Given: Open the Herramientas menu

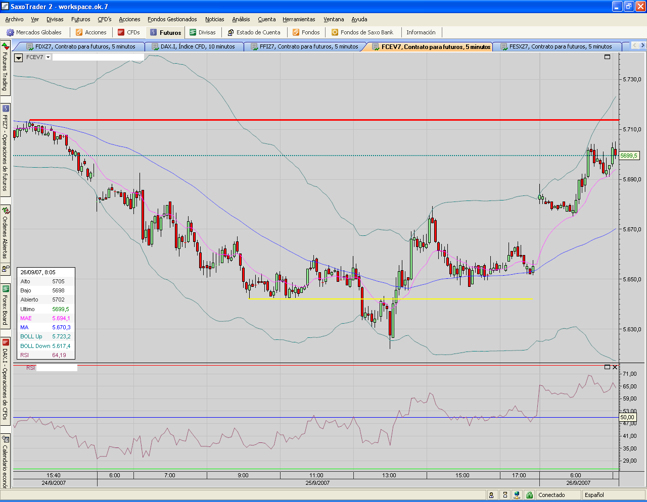Looking at the screenshot, I should [x=299, y=19].
